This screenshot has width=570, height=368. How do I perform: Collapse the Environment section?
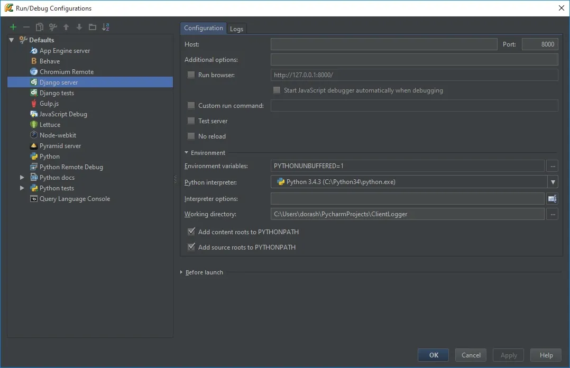click(x=186, y=153)
